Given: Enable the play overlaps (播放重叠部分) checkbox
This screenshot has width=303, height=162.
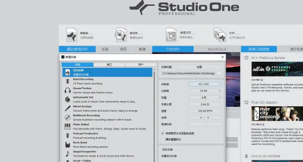Looking at the screenshot, I should click(163, 139).
